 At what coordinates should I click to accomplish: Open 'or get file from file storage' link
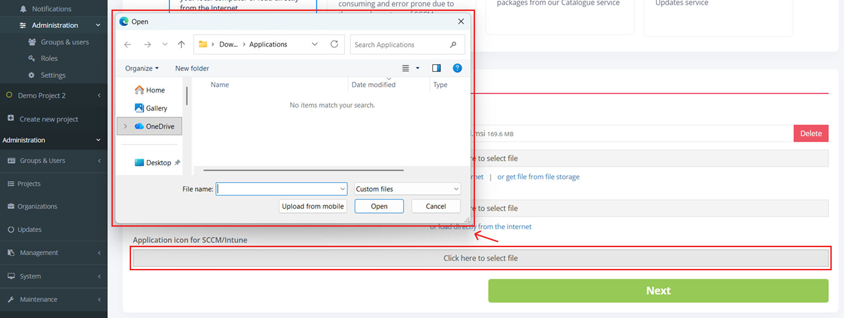pos(538,177)
